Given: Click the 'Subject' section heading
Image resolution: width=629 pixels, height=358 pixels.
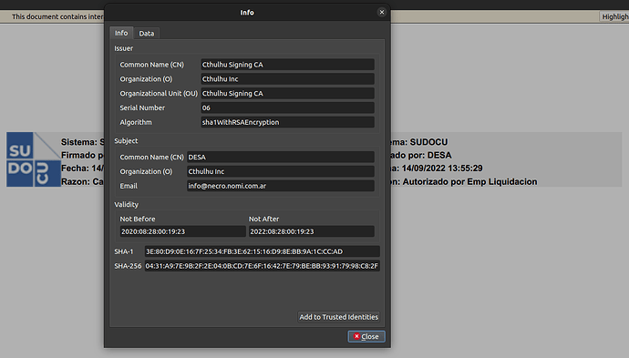Looking at the screenshot, I should point(126,140).
